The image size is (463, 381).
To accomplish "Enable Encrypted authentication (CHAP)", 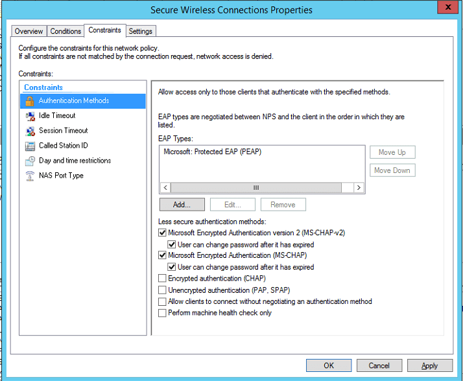I will pyautogui.click(x=162, y=279).
